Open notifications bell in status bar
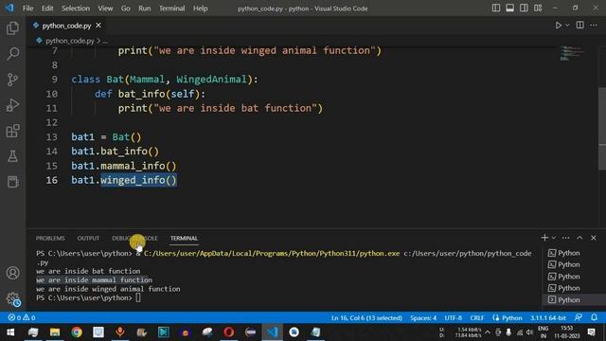Screen dimensions: 606x341 tap(594, 317)
